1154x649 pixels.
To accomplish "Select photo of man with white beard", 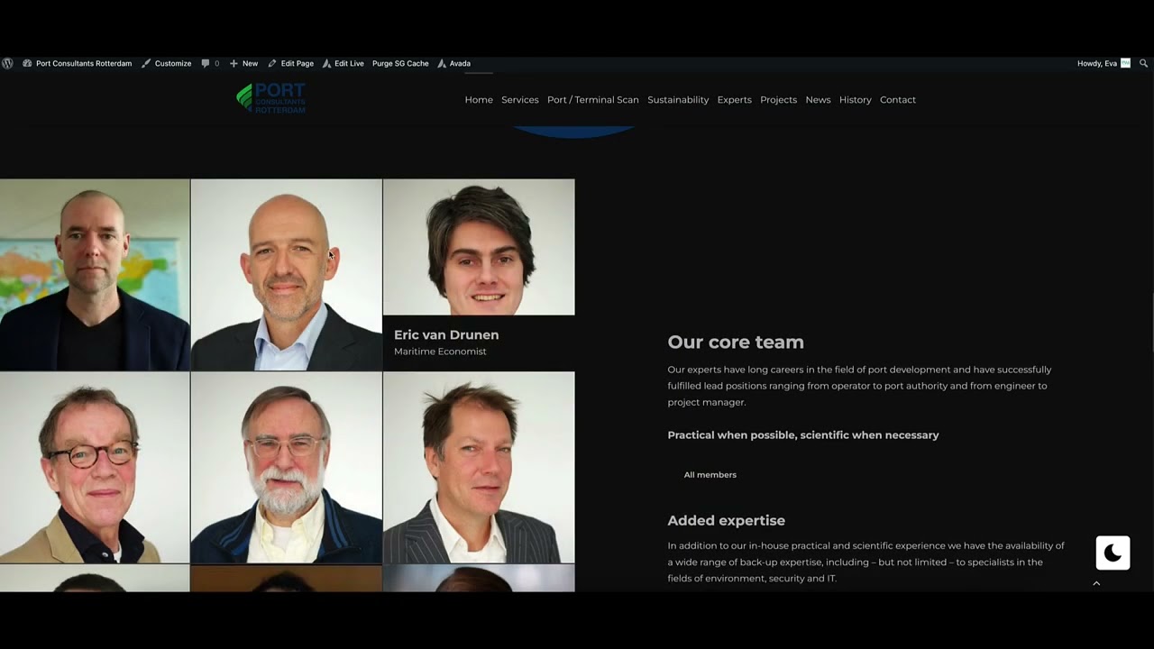I will 287,468.
